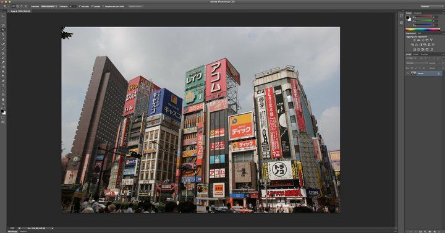The image size is (445, 233).
Task: Select the Type tool
Action: click(3, 85)
